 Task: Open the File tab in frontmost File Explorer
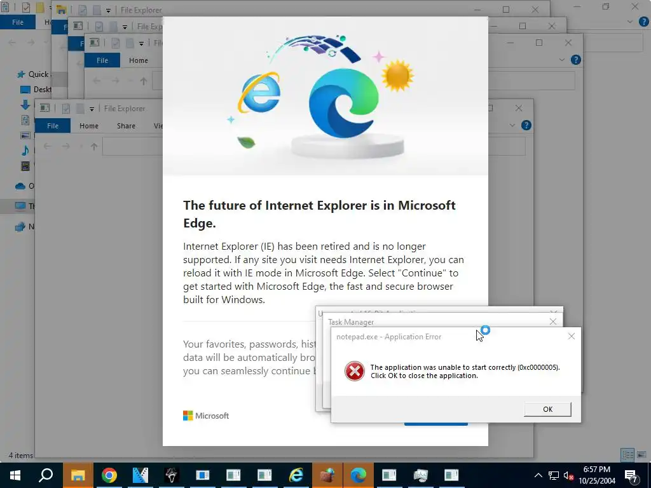coord(53,126)
